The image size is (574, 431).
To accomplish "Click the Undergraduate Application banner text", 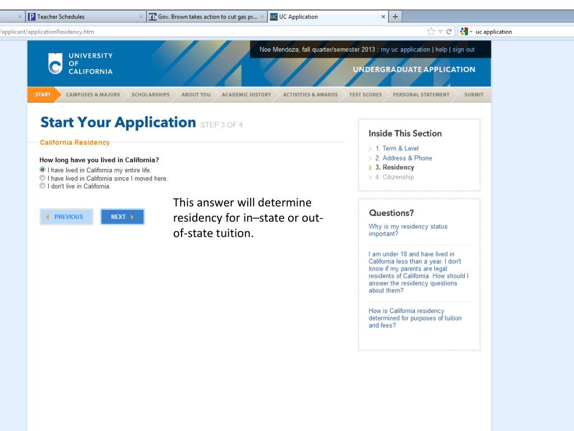I will coord(414,69).
